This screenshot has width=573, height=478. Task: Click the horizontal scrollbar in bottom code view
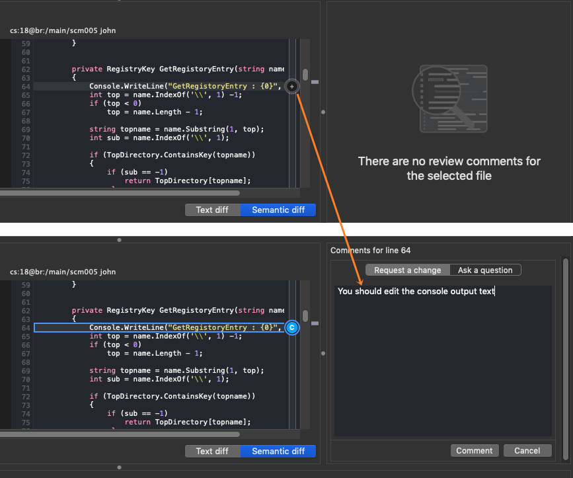tap(120, 434)
